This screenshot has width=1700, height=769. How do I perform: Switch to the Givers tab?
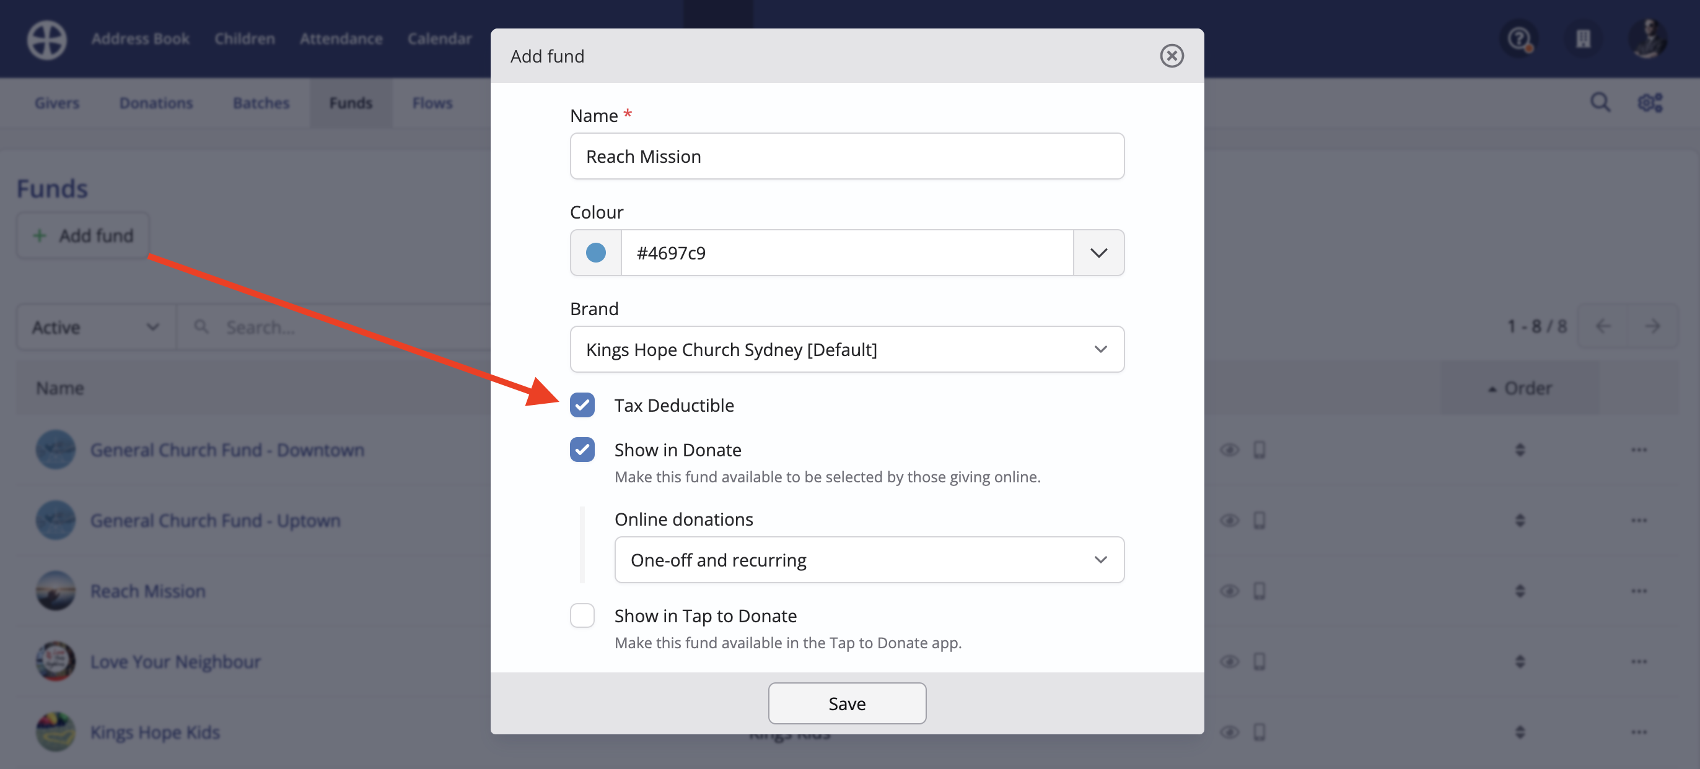(x=57, y=103)
